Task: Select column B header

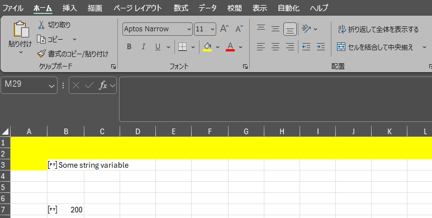Action: pyautogui.click(x=66, y=131)
